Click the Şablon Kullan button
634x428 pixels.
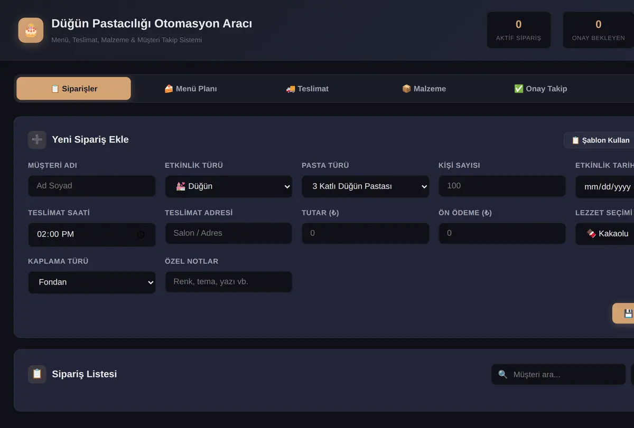click(x=600, y=140)
